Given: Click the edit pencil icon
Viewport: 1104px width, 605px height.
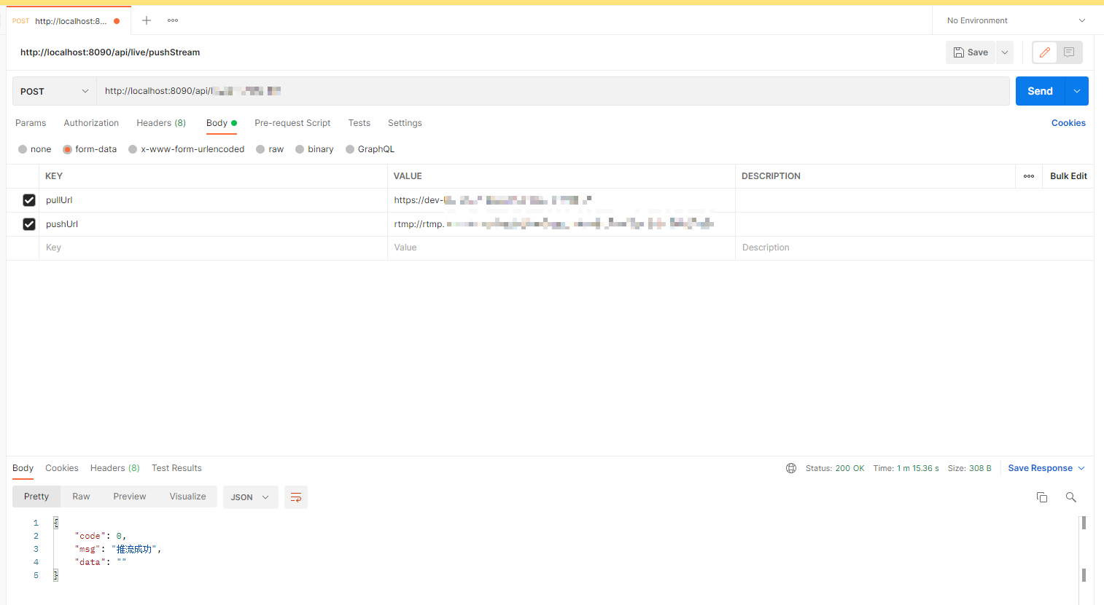Looking at the screenshot, I should pyautogui.click(x=1044, y=52).
